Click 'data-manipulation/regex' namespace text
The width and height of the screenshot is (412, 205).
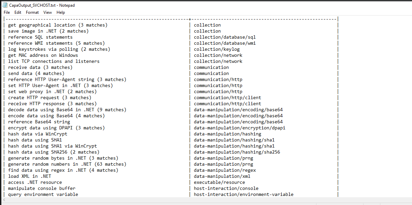click(225, 170)
